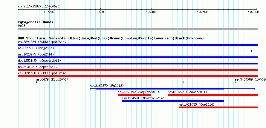Click the esv3891568 (Suktitipat2014) label

pyautogui.click(x=42, y=73)
